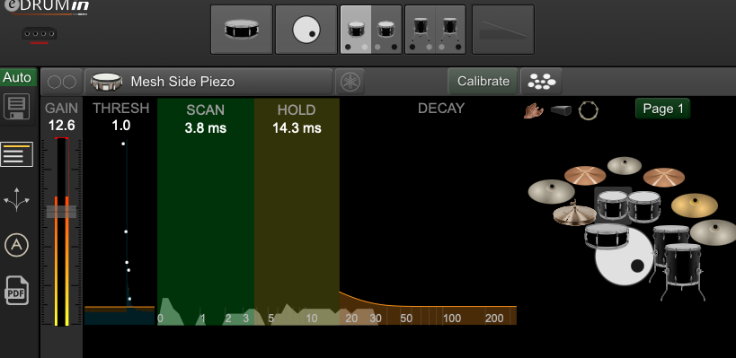The height and width of the screenshot is (358, 736).
Task: Click the 100 marker on time axis
Action: pos(451,319)
